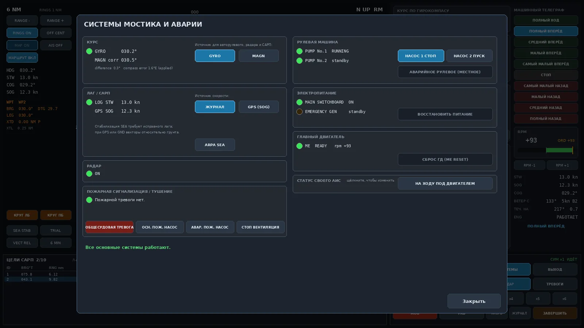Start АВАР. ПОЖ. НАСОС emergency pump

[210, 227]
